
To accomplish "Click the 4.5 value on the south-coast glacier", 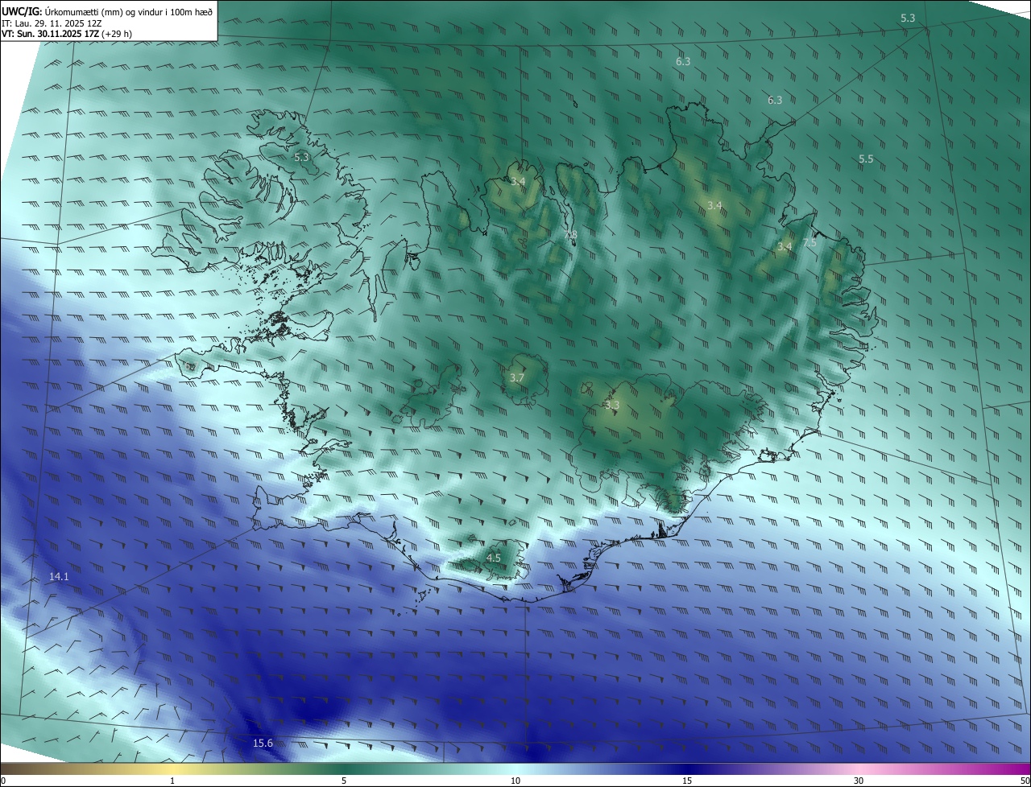I will 494,558.
